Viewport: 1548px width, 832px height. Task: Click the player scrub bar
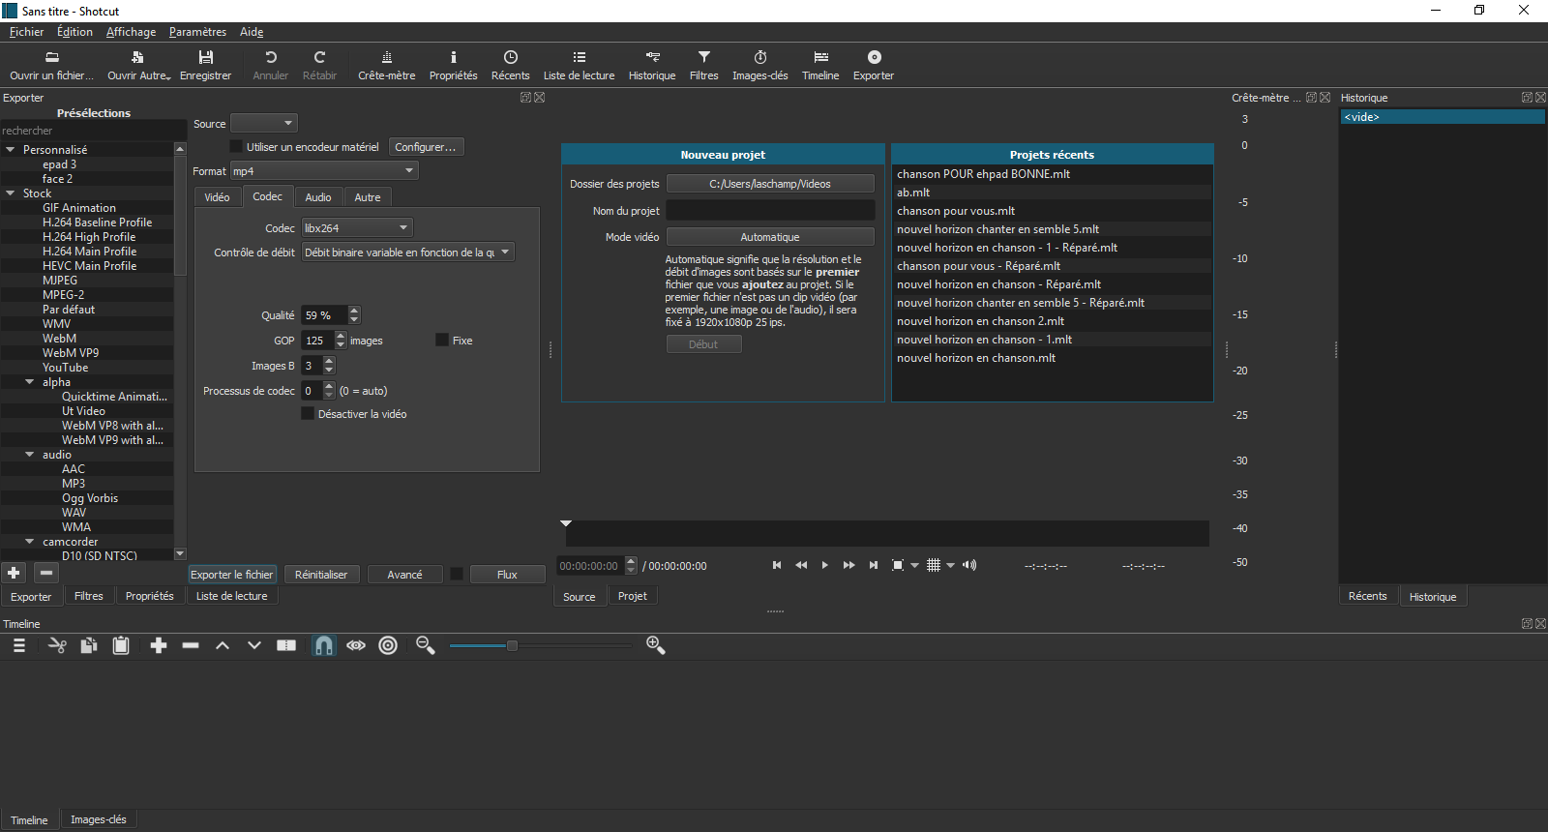887,533
